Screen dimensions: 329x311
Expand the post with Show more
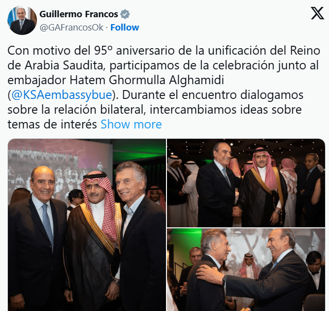[131, 124]
